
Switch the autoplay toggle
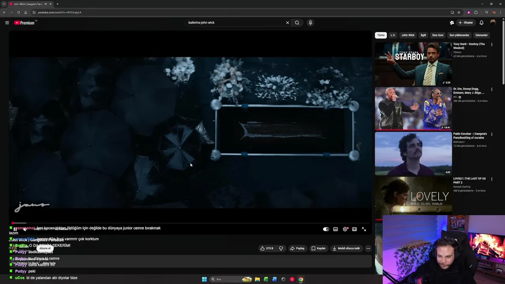coord(326,229)
